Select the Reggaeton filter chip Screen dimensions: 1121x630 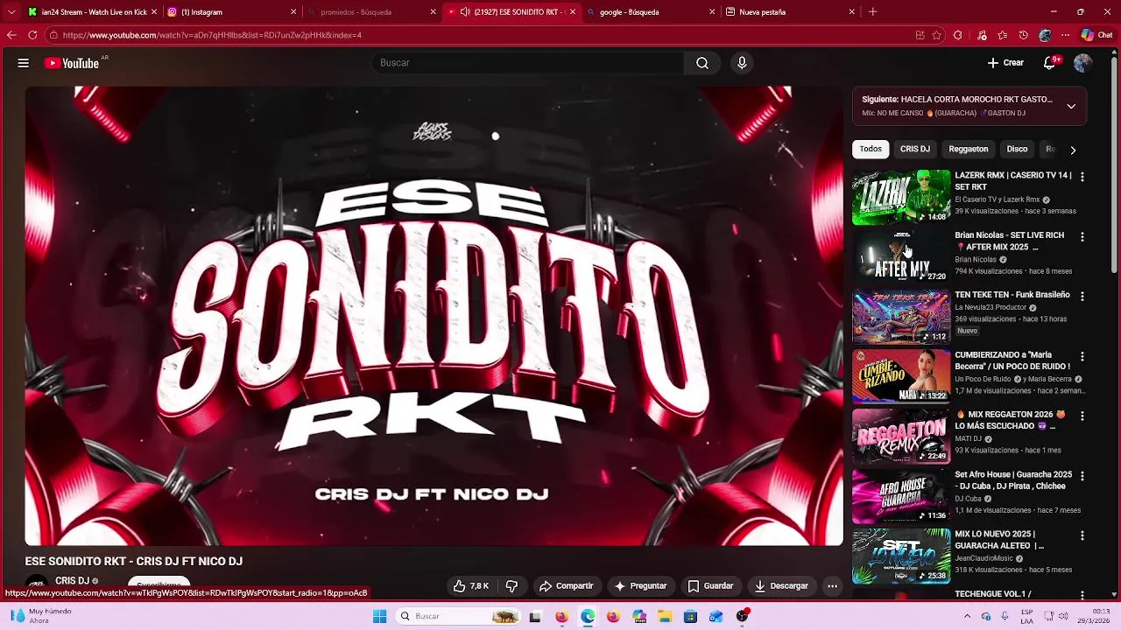(x=968, y=149)
